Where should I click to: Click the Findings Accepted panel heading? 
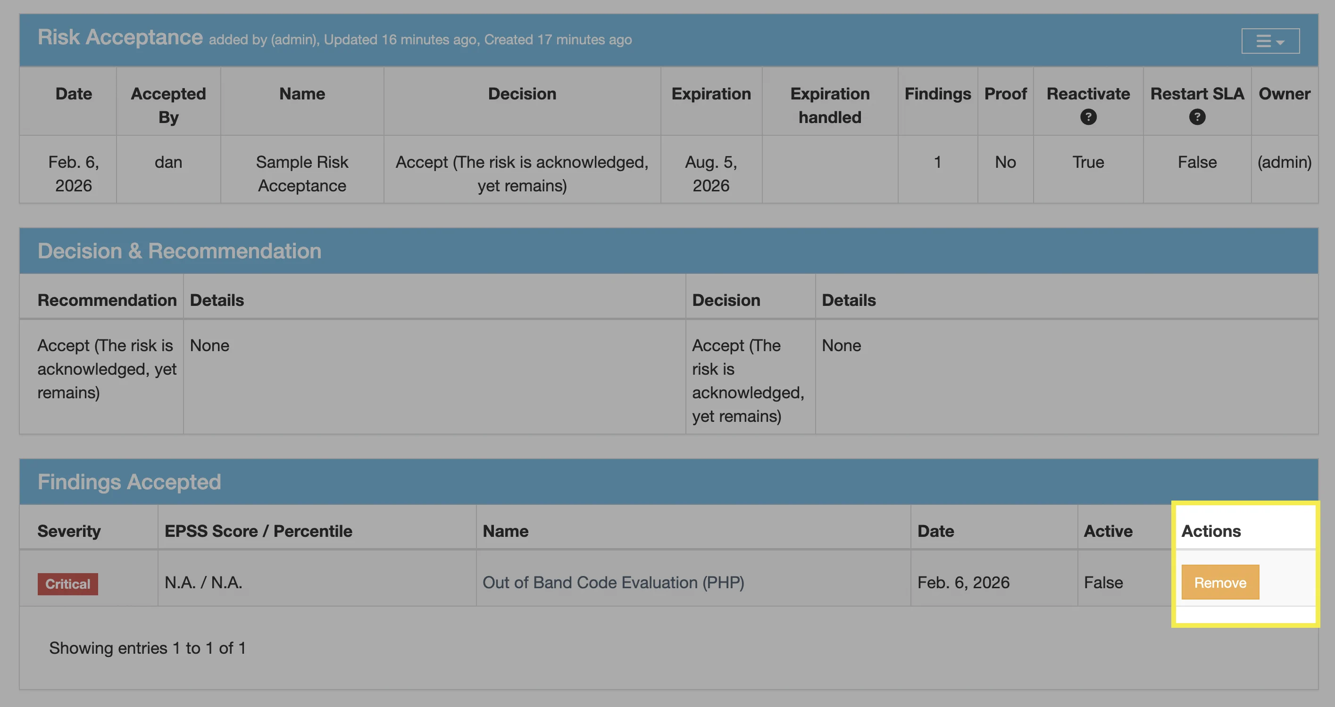[129, 482]
